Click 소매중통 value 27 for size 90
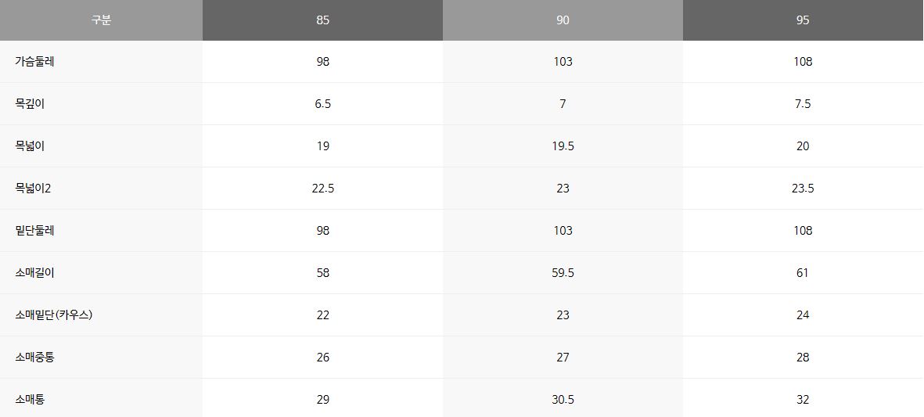 coord(563,358)
